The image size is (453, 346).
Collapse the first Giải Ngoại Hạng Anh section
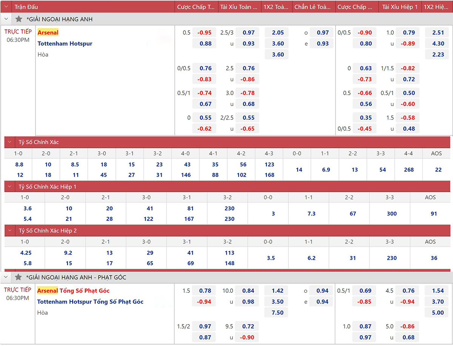pos(6,19)
